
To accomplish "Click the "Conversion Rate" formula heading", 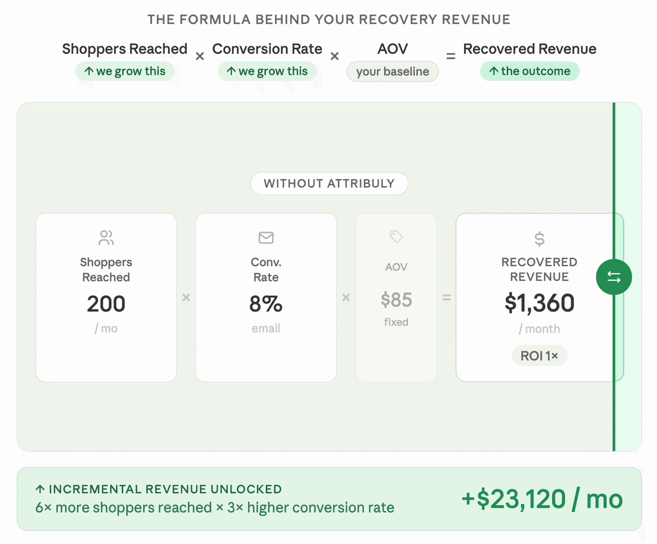I will pyautogui.click(x=267, y=49).
